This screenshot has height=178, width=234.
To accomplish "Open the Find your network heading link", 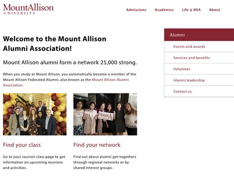I will click(97, 145).
